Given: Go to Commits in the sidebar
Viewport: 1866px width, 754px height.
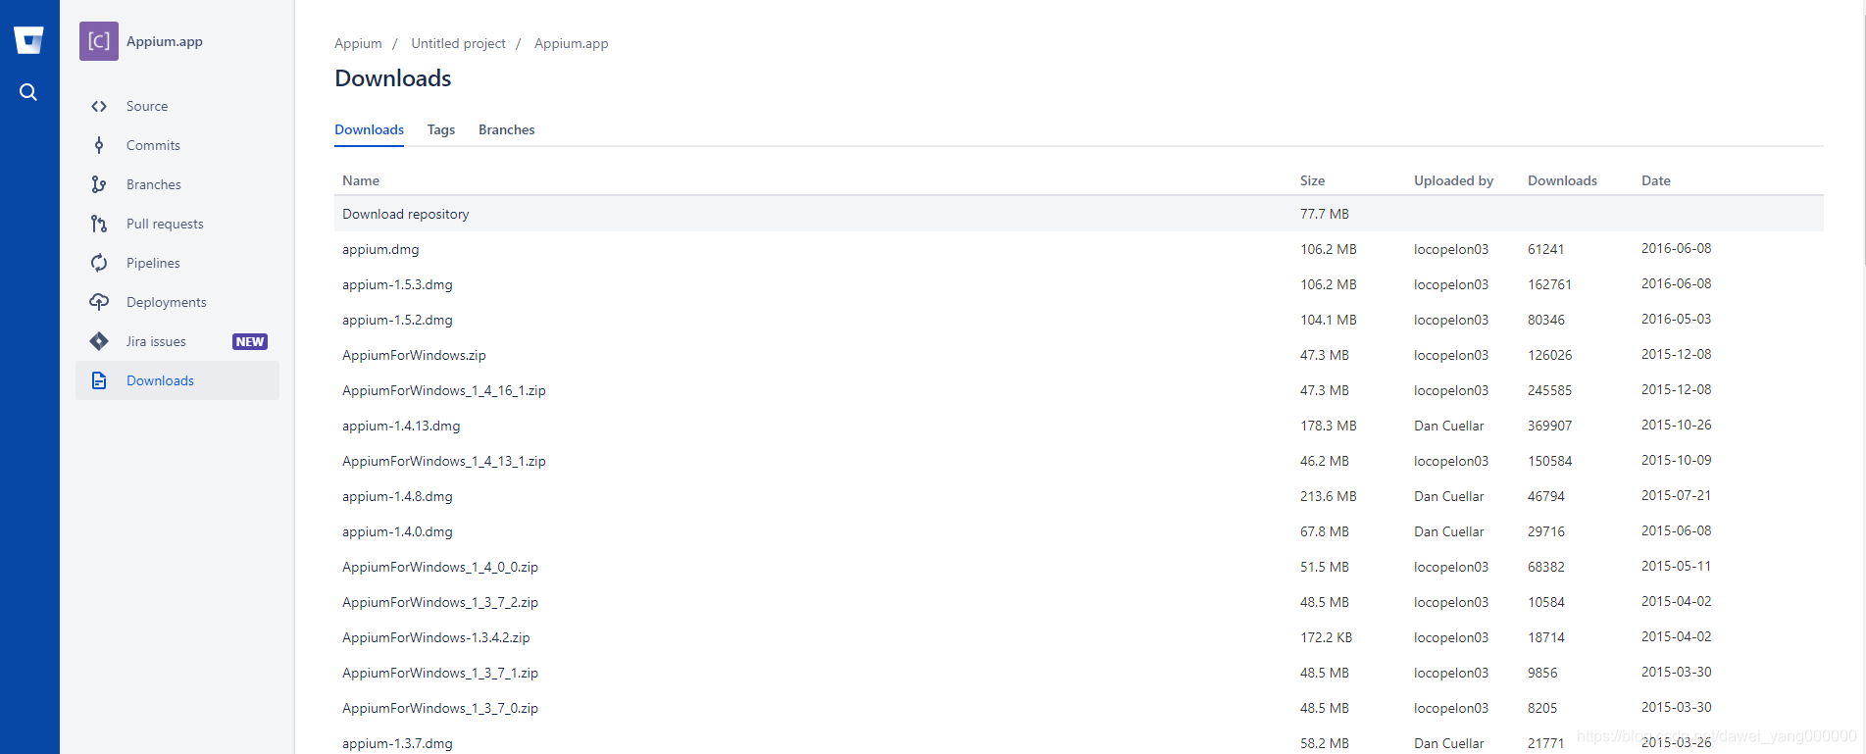Looking at the screenshot, I should tap(153, 145).
